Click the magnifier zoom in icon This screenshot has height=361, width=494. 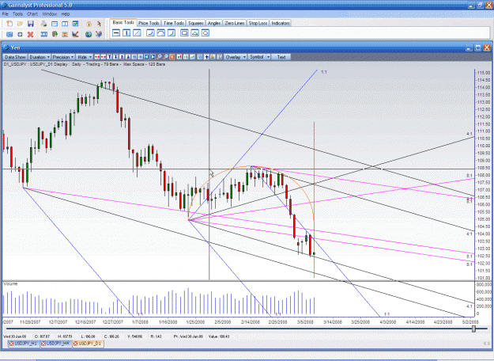pos(159,57)
